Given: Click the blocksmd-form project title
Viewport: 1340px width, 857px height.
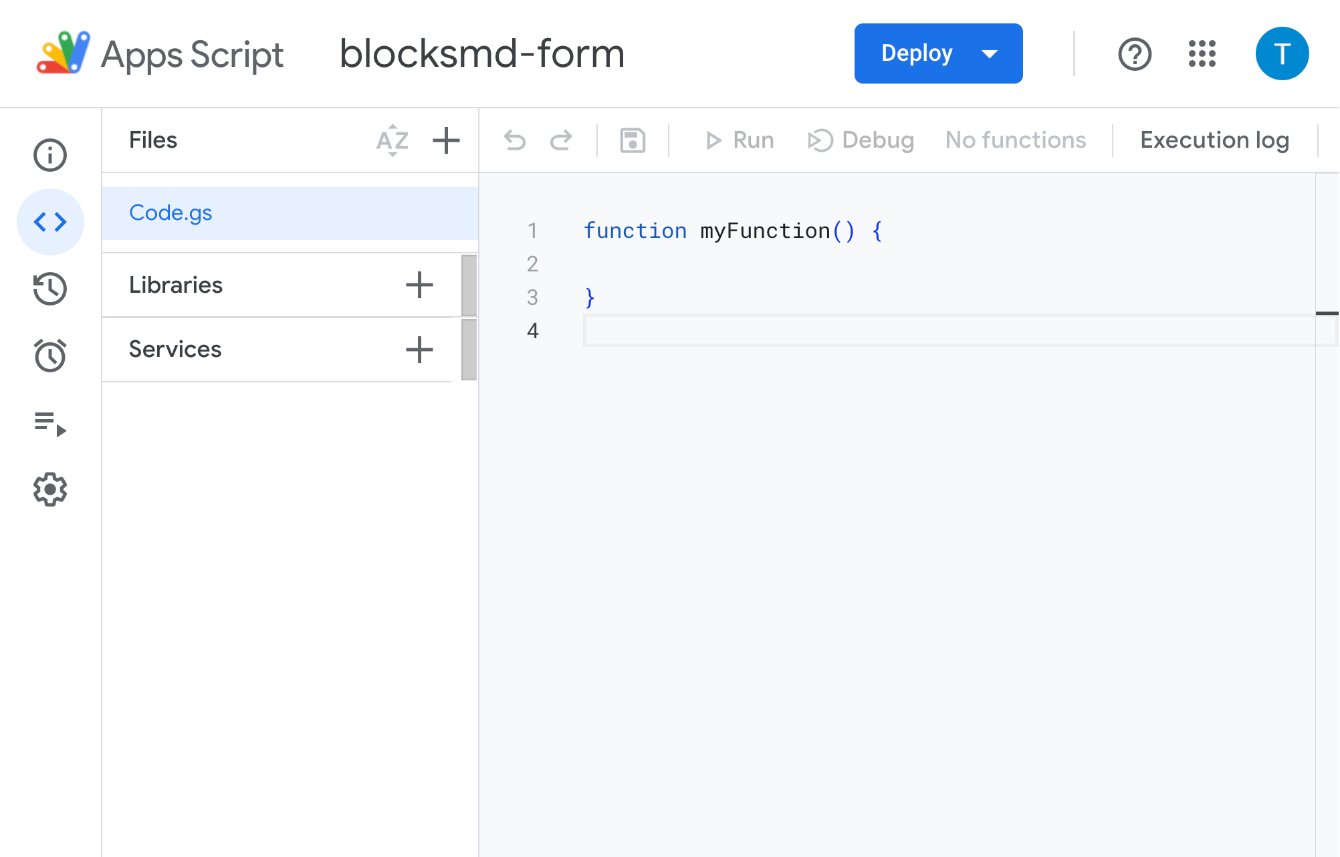Looking at the screenshot, I should coord(482,53).
